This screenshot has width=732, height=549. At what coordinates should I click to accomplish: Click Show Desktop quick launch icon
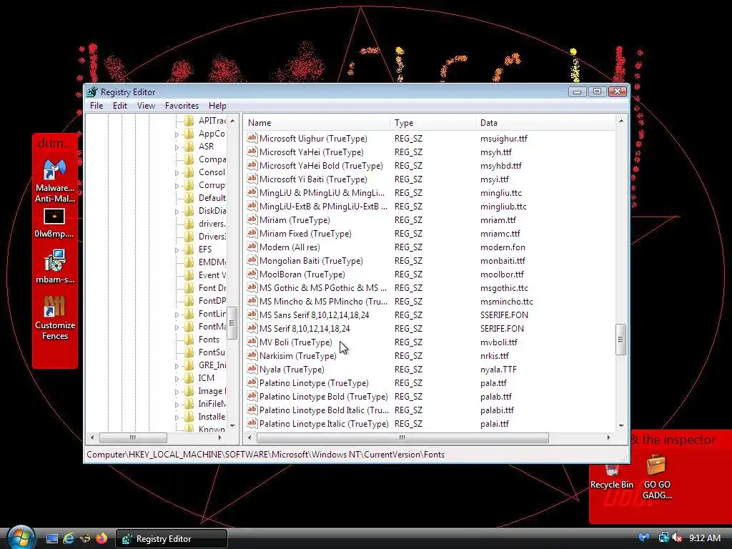pos(51,538)
